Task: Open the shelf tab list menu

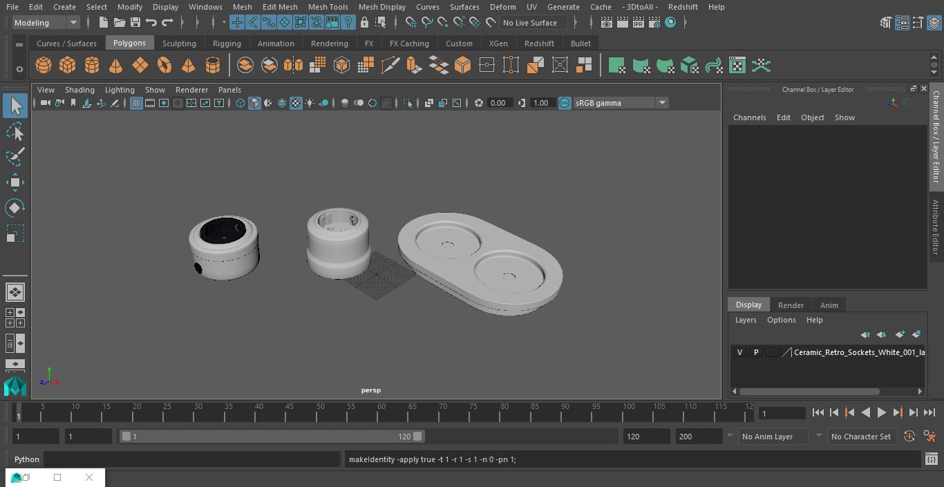Action: (19, 44)
